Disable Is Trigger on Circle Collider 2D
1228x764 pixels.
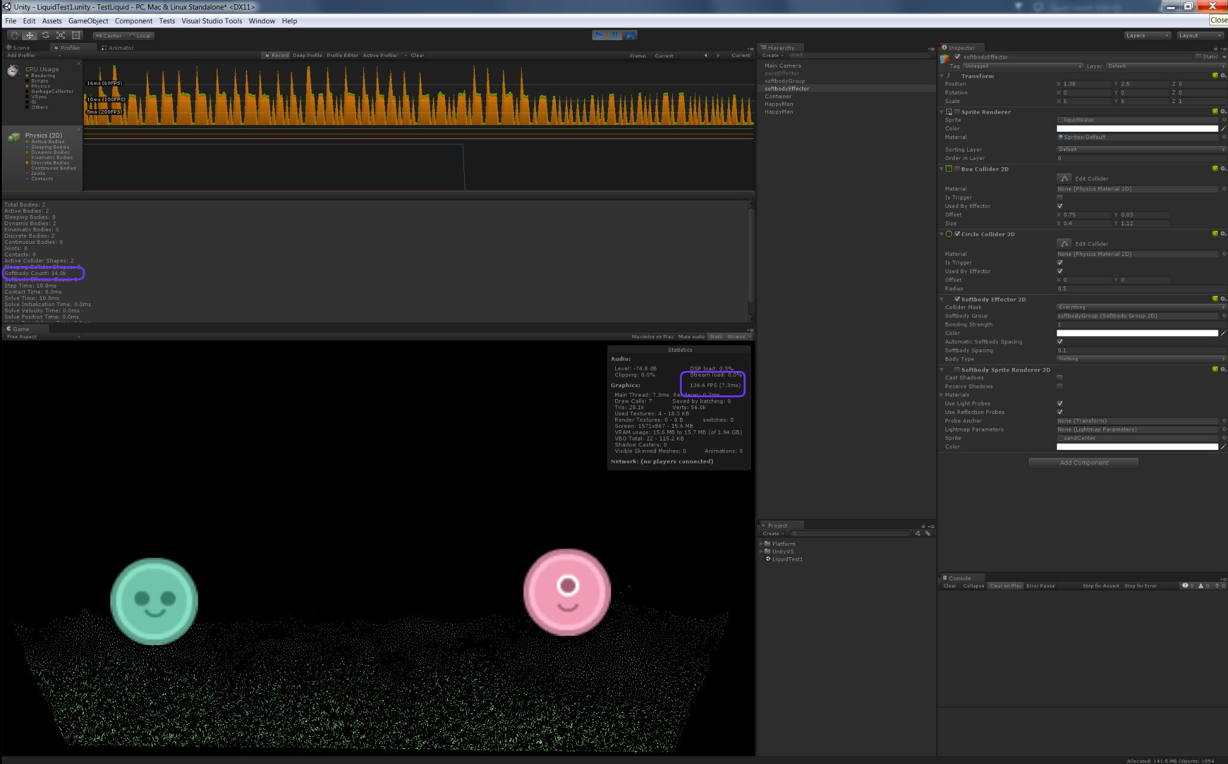point(1060,262)
